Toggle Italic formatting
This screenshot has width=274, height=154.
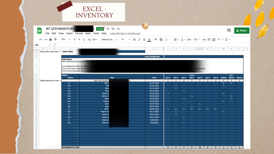139,40
